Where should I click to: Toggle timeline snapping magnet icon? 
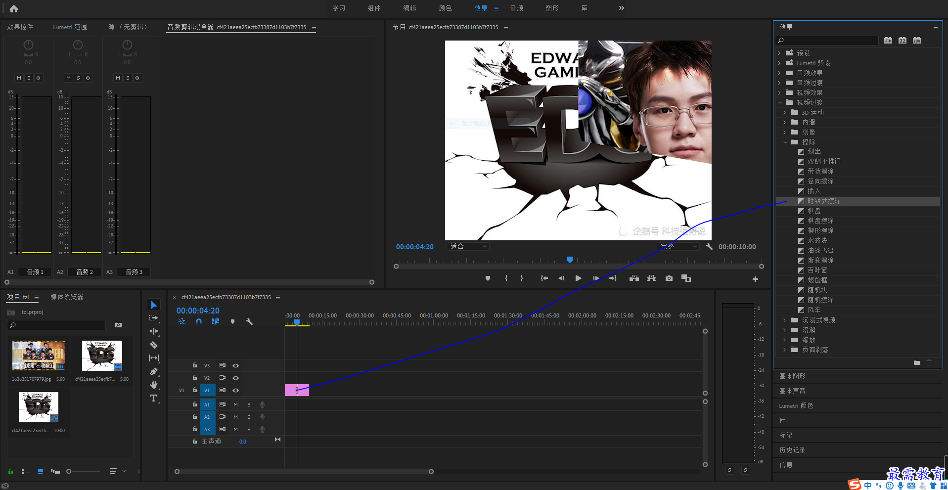199,321
